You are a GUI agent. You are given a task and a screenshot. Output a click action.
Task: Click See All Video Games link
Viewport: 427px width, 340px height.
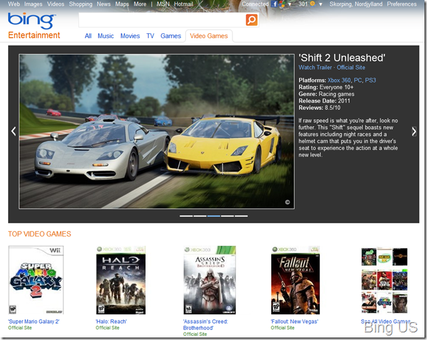coord(386,322)
